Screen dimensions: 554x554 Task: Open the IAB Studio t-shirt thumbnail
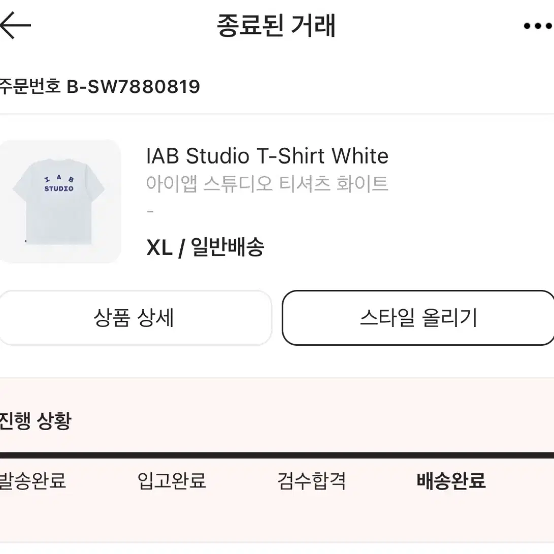pos(60,201)
